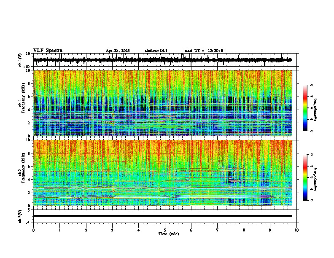Click the ch.2 colorbar "-3" top label
This screenshot has height=258, width=334.
pos(311,155)
